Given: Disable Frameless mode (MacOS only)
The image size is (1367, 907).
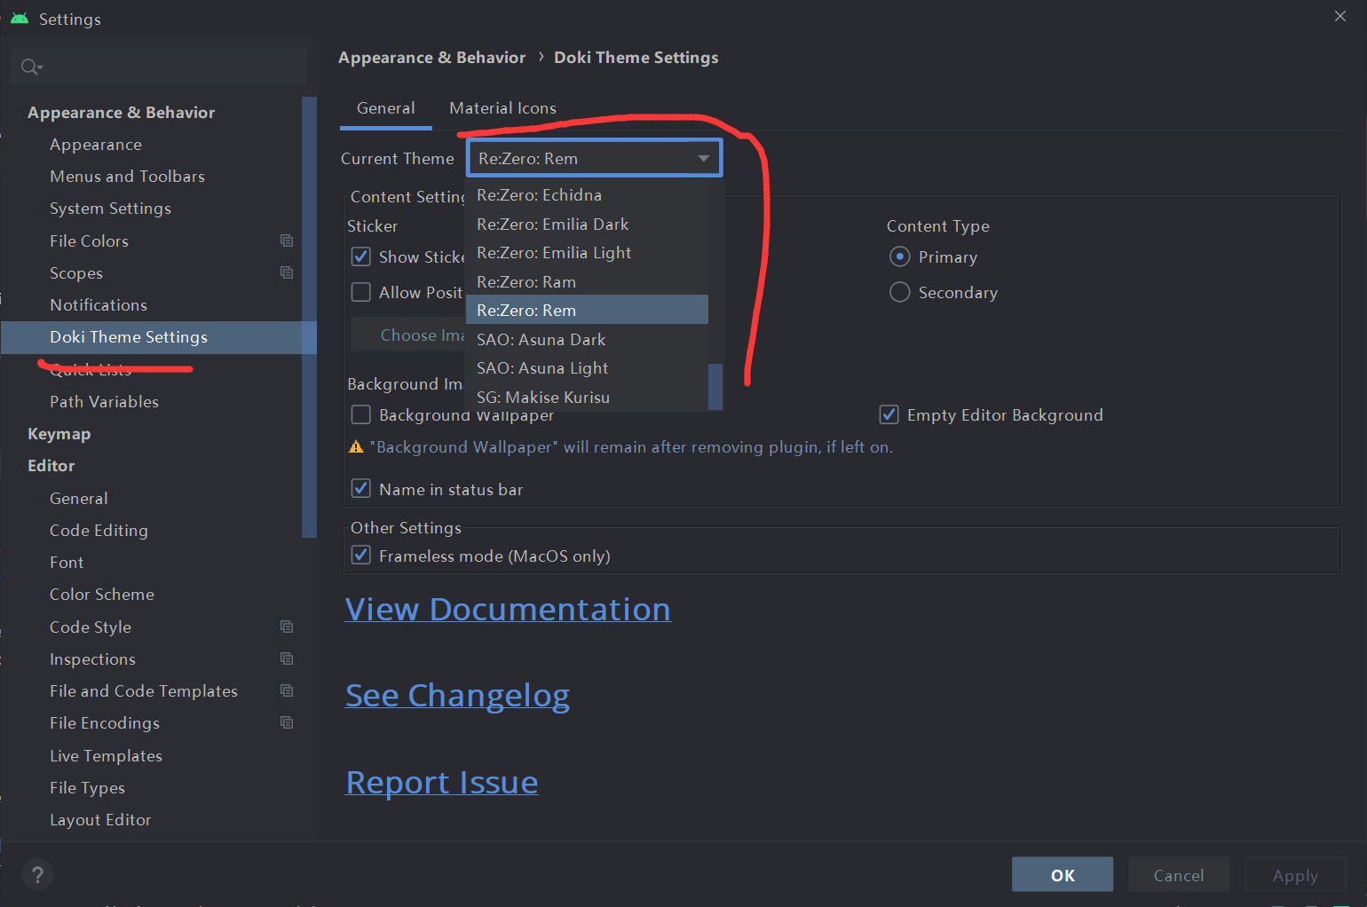Looking at the screenshot, I should click(x=361, y=555).
